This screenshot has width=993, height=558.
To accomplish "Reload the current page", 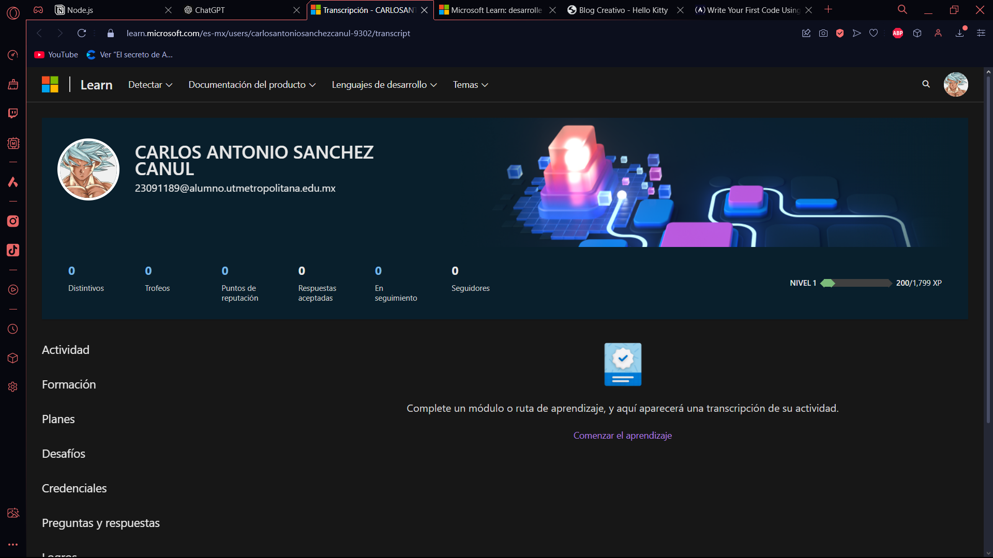I will tap(82, 33).
